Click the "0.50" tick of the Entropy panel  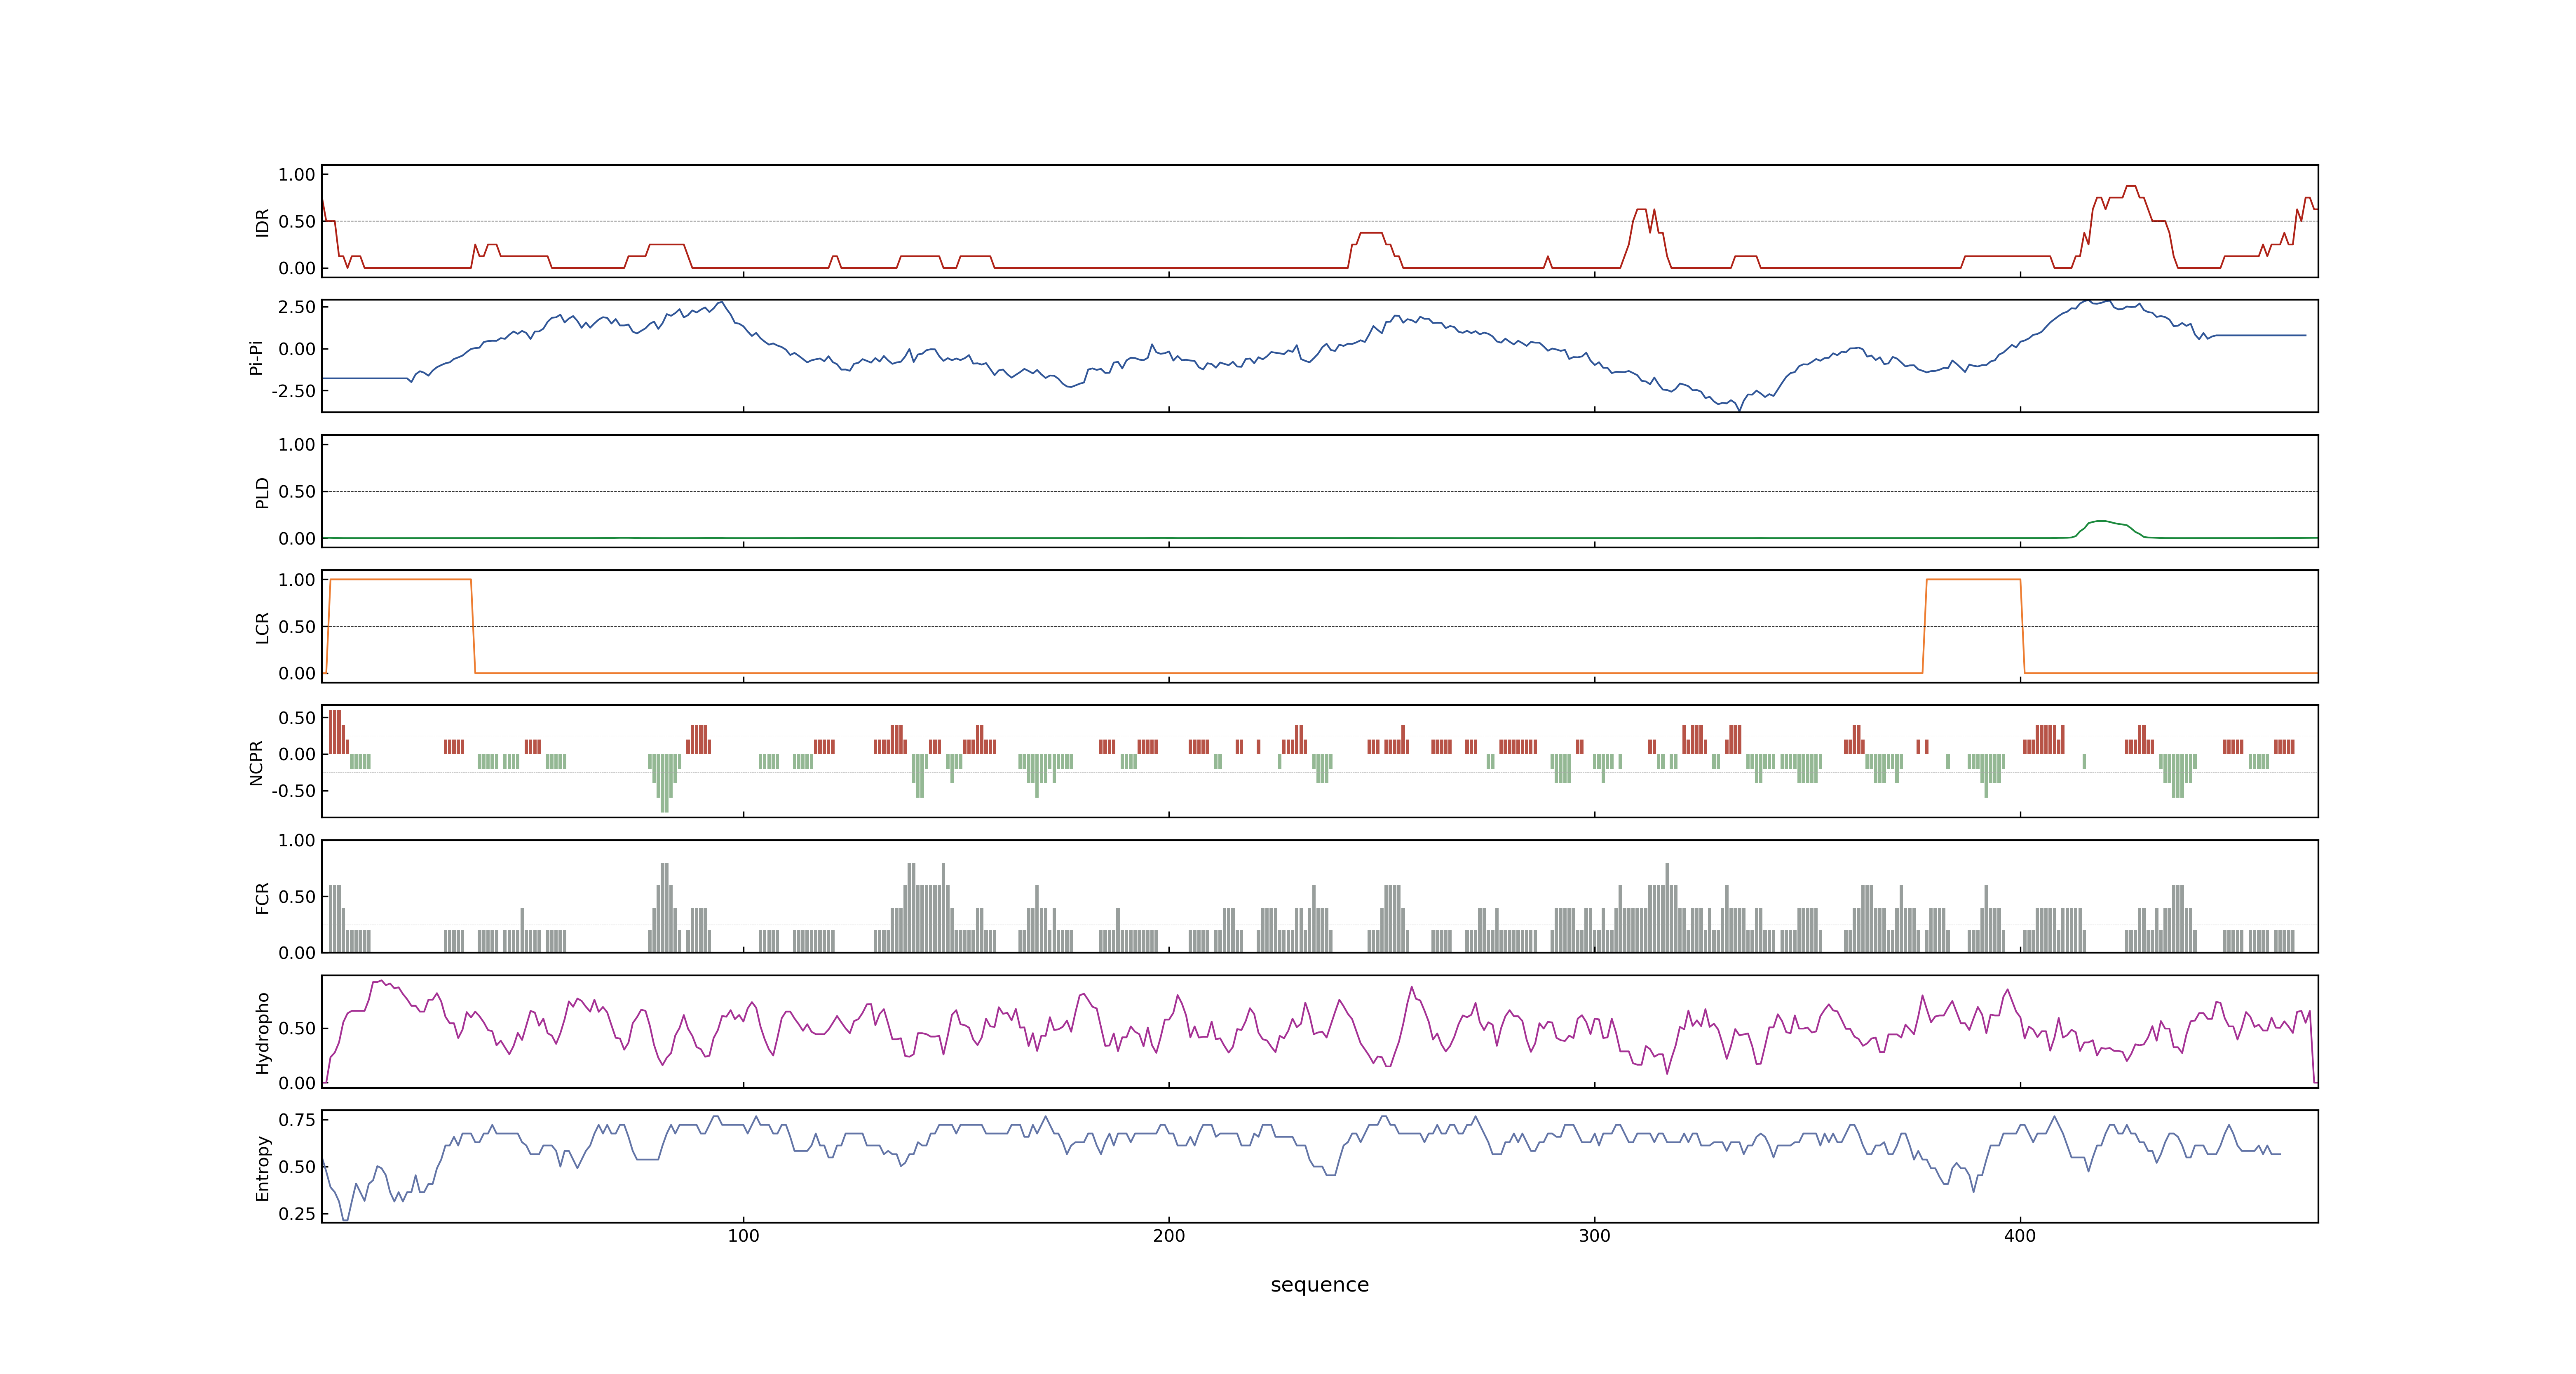click(x=297, y=1167)
